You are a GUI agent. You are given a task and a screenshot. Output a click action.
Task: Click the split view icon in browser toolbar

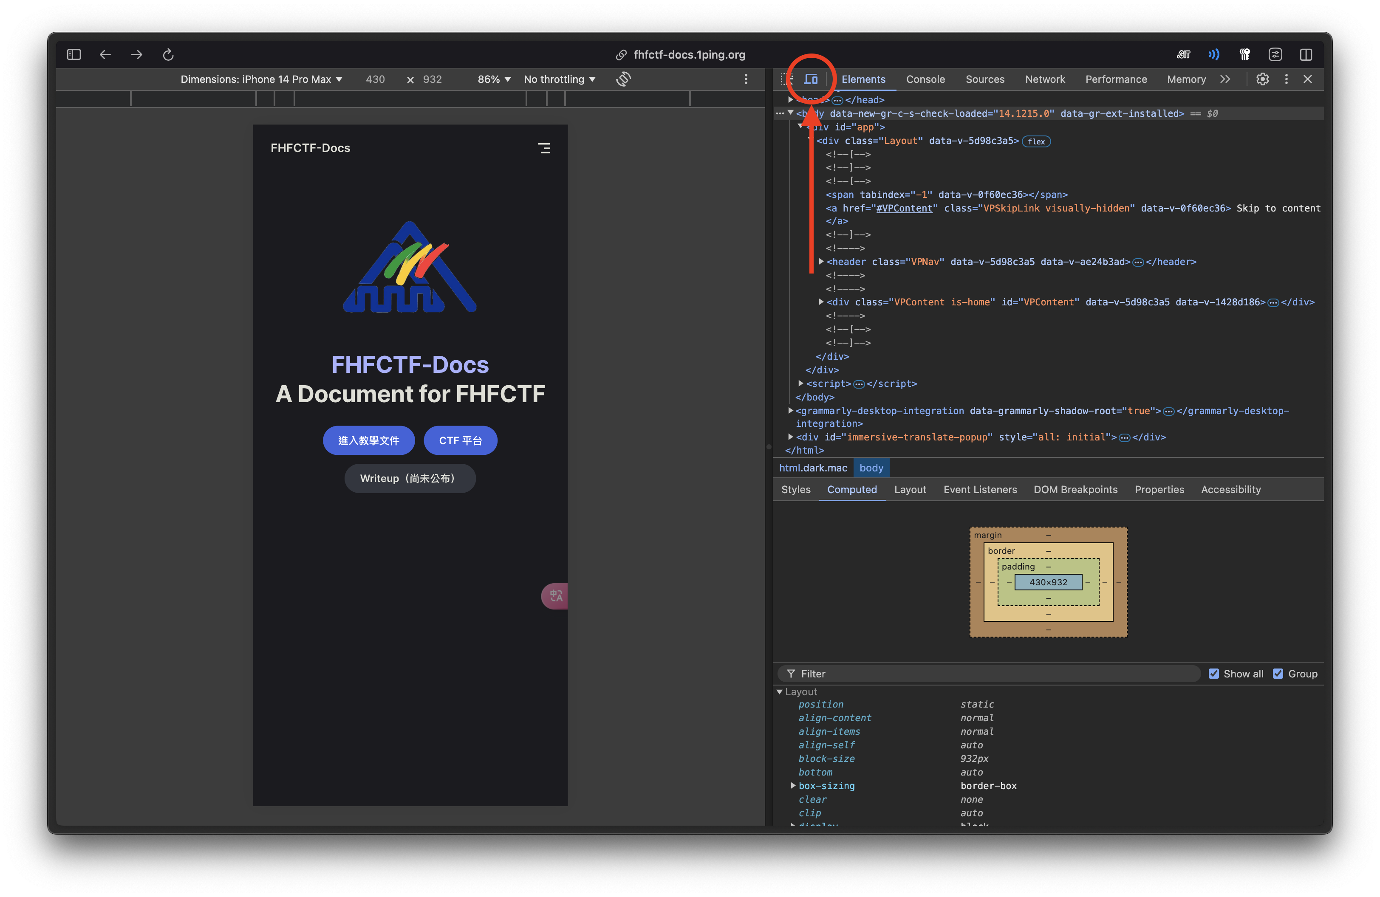point(1306,54)
